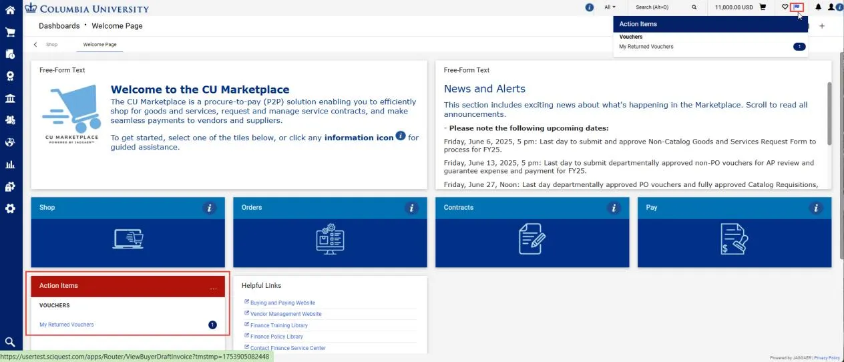844x362 pixels.
Task: Click the info icon on the Contracts tile
Action: 614,208
